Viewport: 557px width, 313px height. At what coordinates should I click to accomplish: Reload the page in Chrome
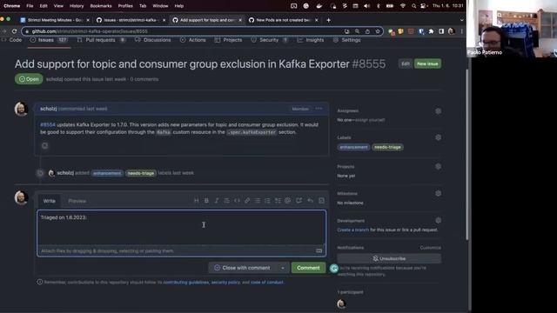[14, 31]
